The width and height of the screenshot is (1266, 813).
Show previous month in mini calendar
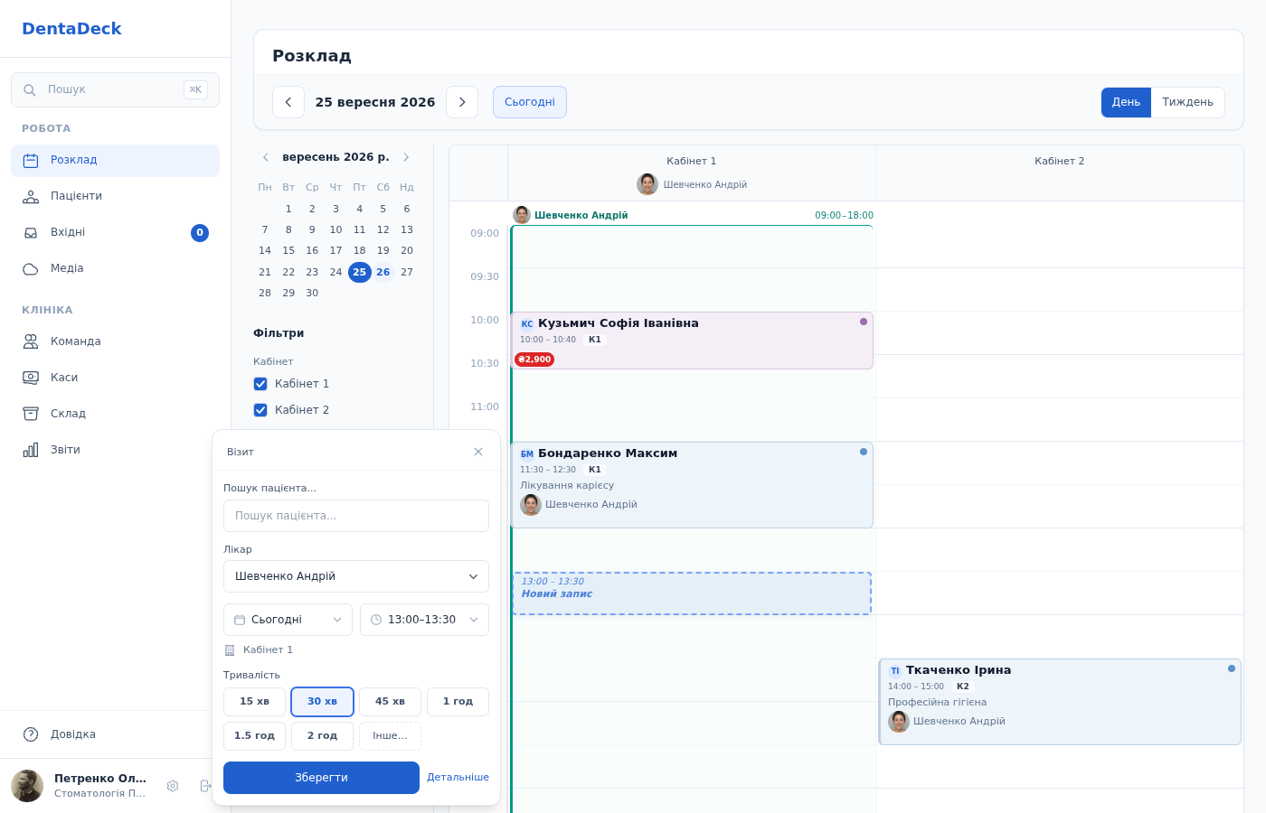pyautogui.click(x=266, y=157)
